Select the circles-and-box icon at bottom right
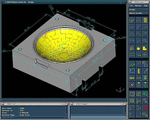This screenshot has height=120, width=150. 145,115
